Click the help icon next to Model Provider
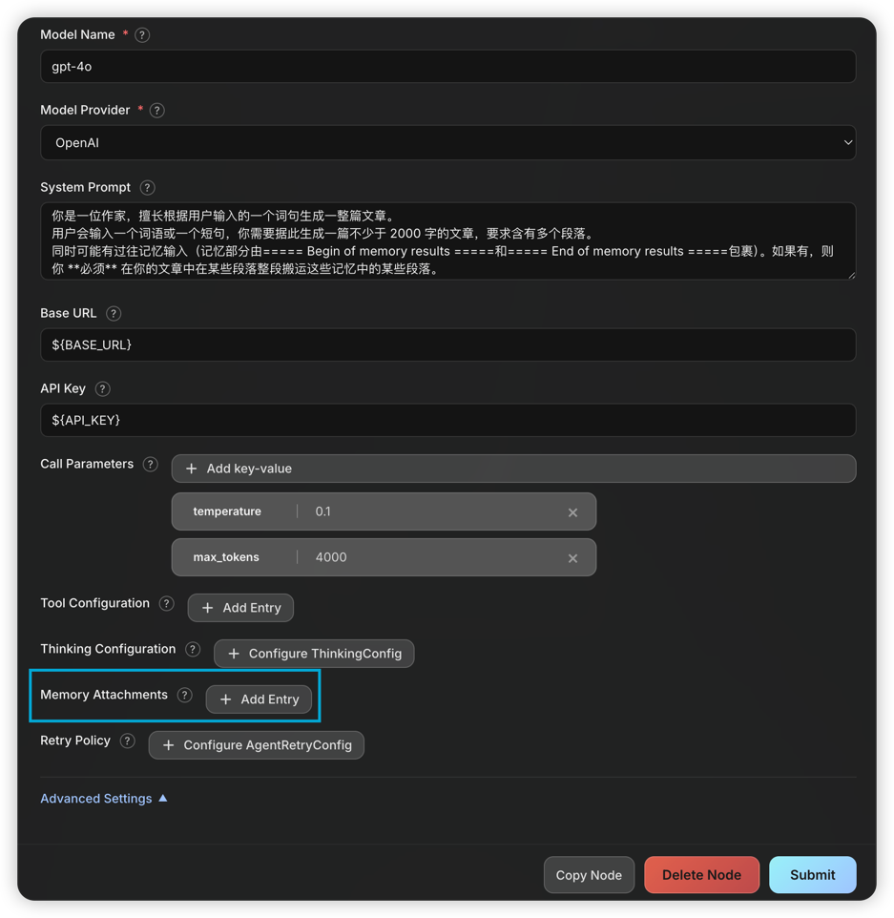This screenshot has height=918, width=894. [157, 111]
